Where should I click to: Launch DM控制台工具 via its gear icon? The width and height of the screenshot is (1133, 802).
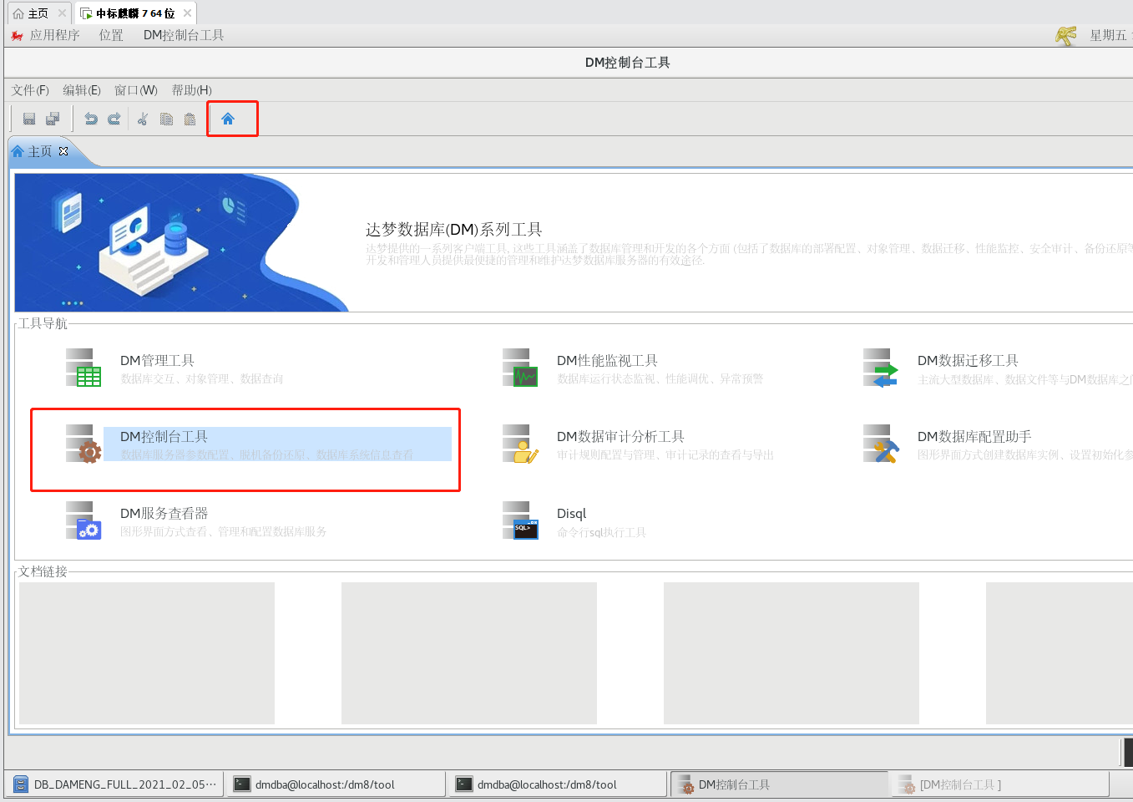pos(83,444)
